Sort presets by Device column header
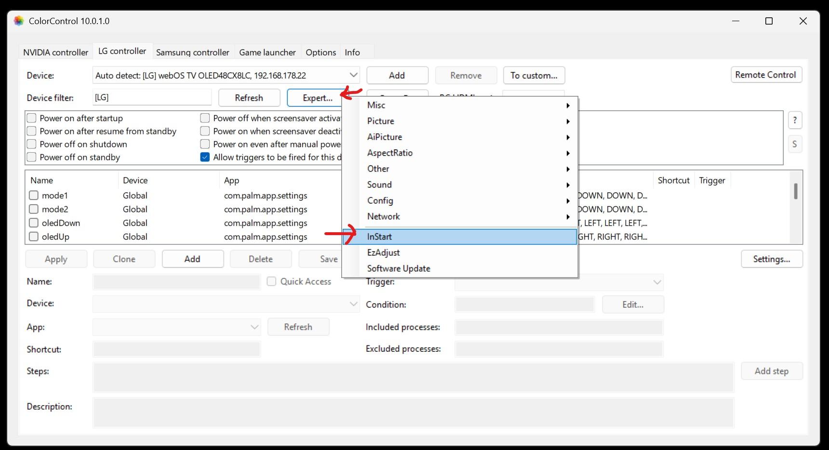This screenshot has height=450, width=829. [x=168, y=180]
